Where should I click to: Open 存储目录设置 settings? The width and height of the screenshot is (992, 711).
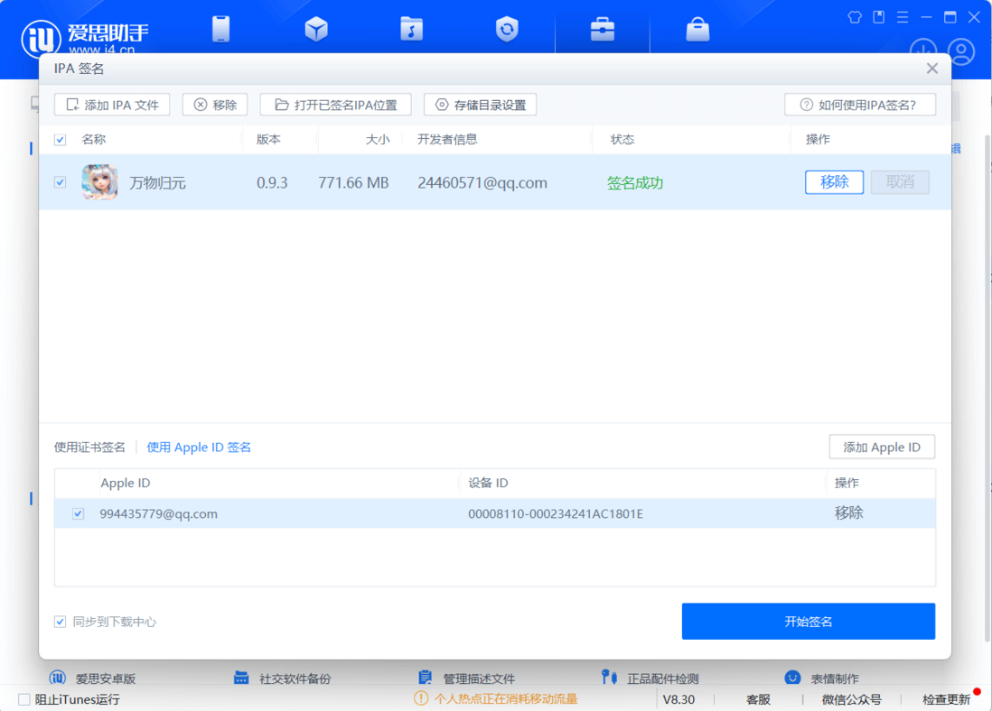click(x=481, y=105)
